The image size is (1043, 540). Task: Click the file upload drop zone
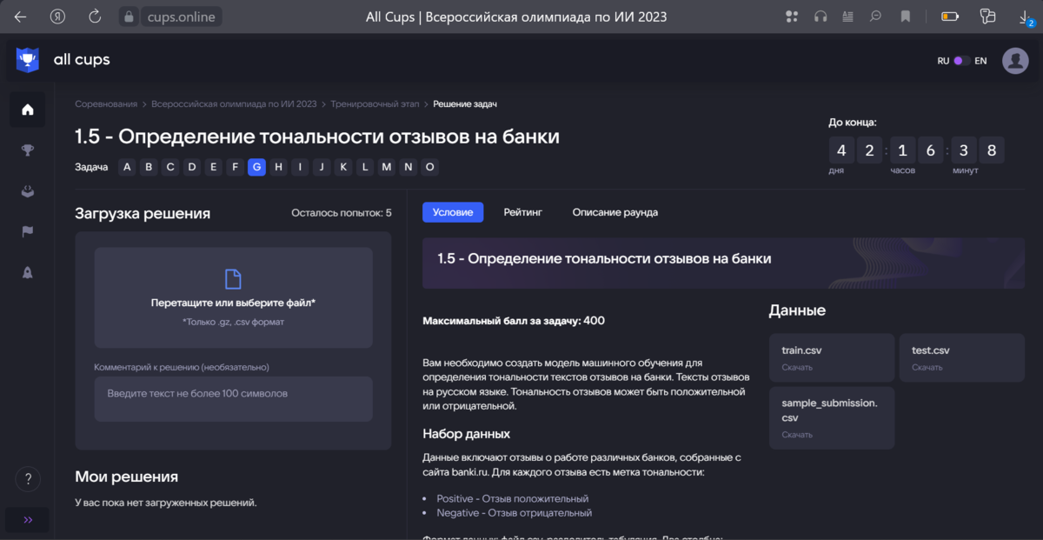[233, 297]
